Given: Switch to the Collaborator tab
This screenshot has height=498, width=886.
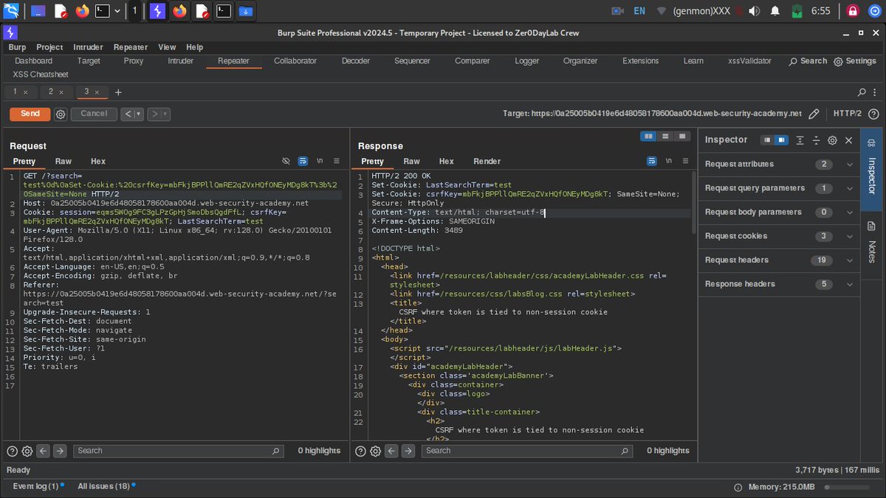Looking at the screenshot, I should click(295, 61).
